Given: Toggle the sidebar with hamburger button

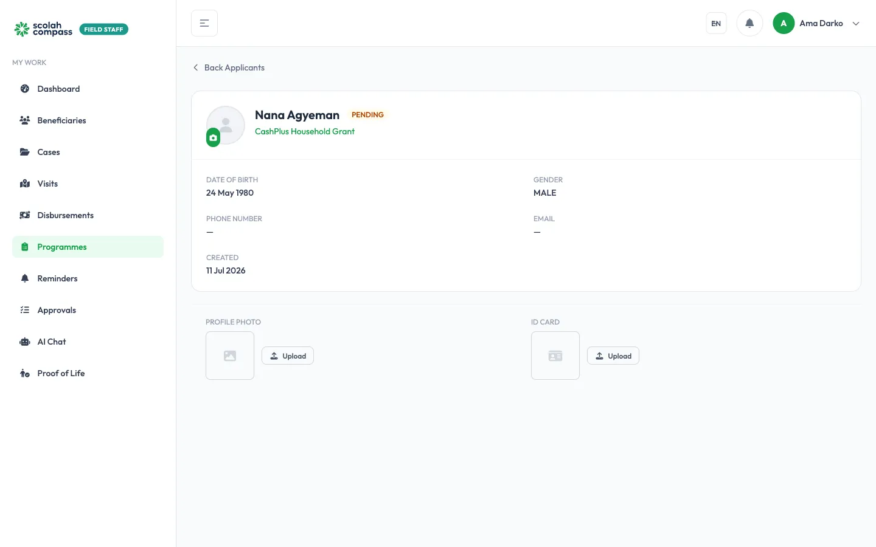Looking at the screenshot, I should click(x=204, y=23).
